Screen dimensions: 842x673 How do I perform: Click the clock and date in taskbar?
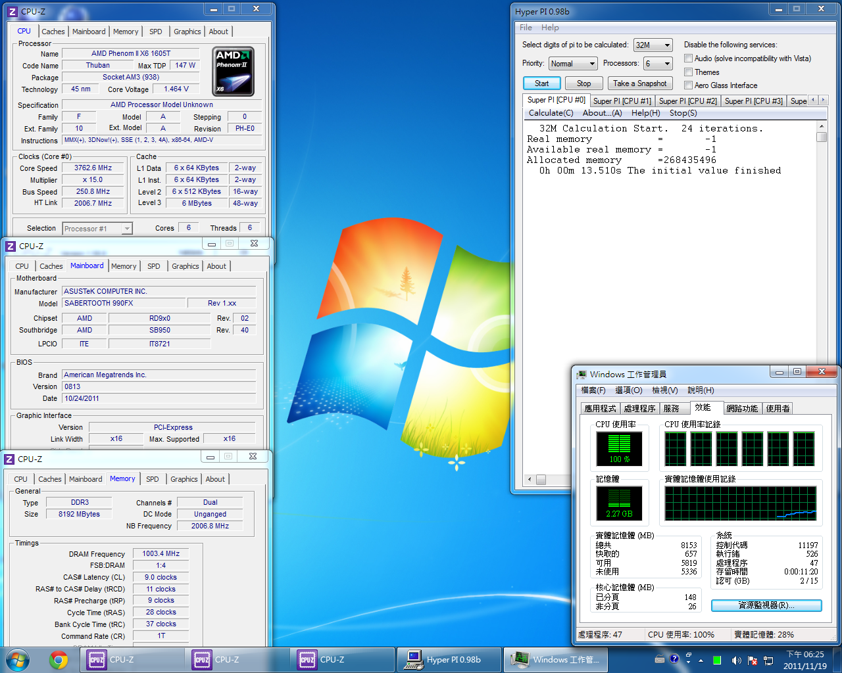(x=805, y=660)
